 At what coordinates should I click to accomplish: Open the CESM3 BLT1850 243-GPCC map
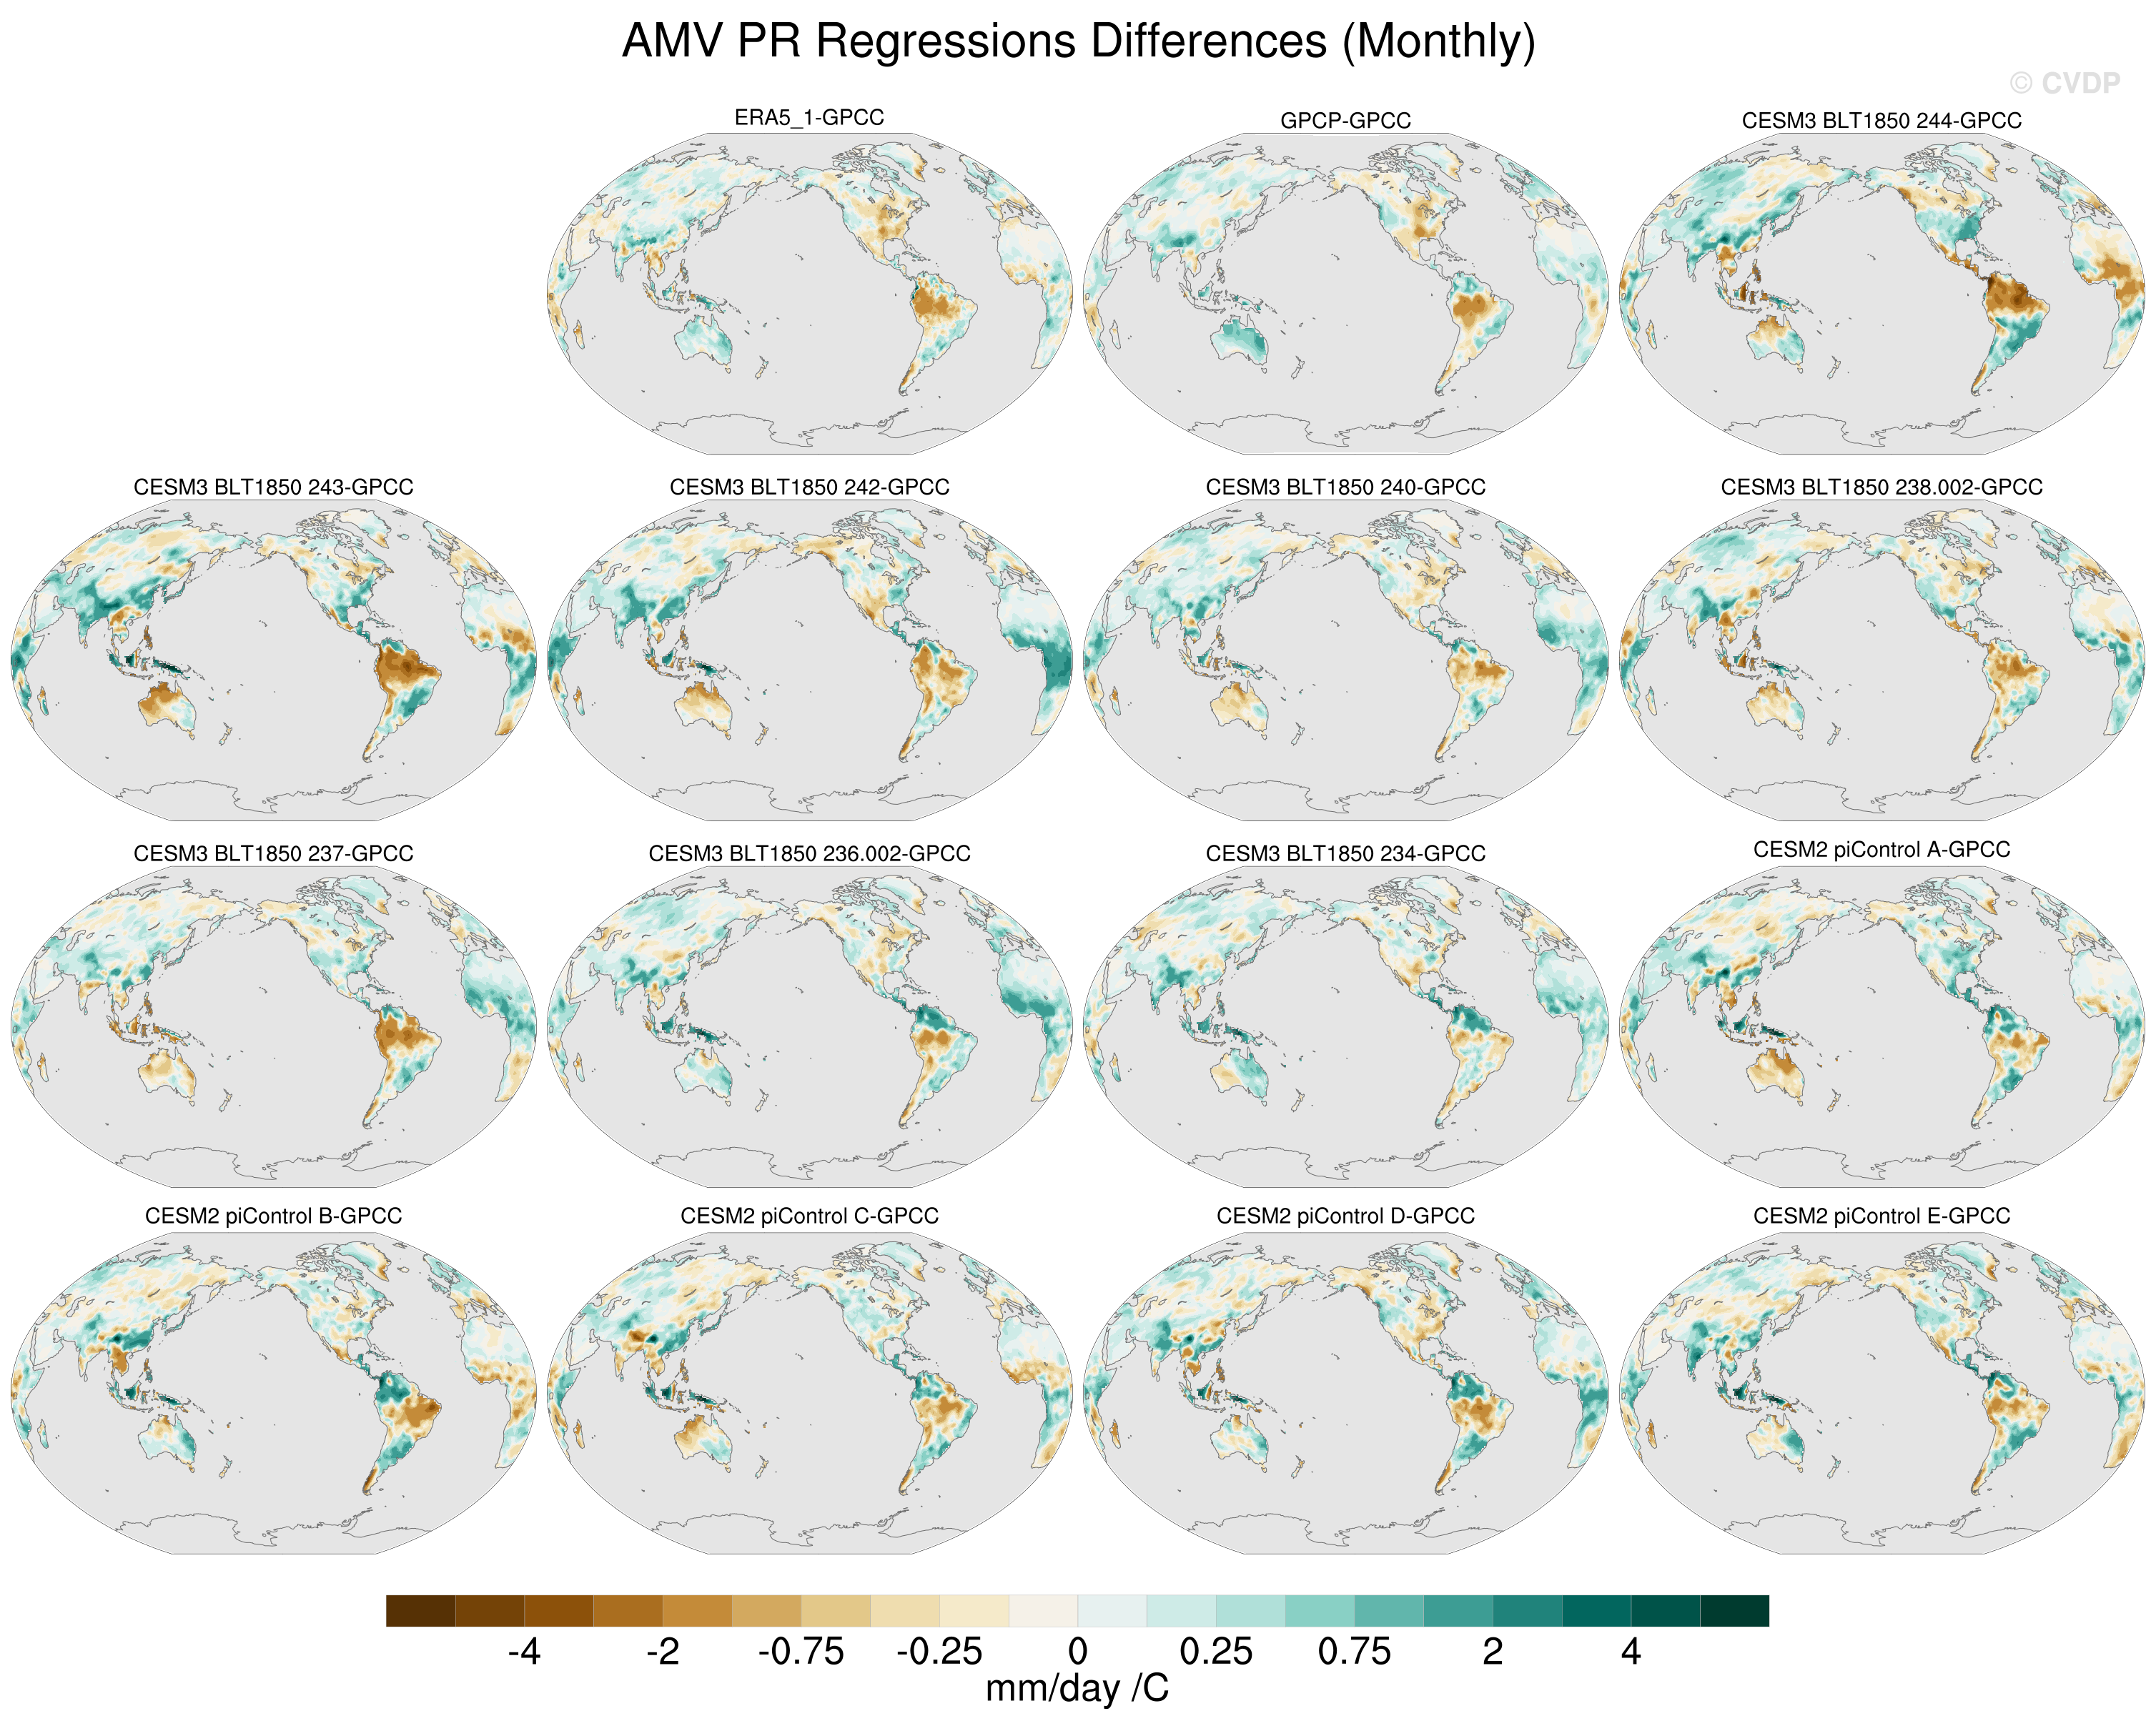pos(273,660)
